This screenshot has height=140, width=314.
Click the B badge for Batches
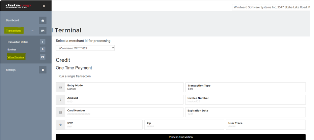point(42,49)
